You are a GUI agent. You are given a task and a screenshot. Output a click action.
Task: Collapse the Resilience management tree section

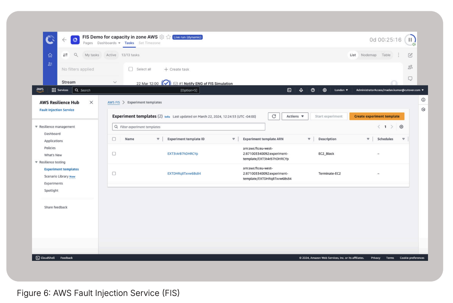(36, 127)
